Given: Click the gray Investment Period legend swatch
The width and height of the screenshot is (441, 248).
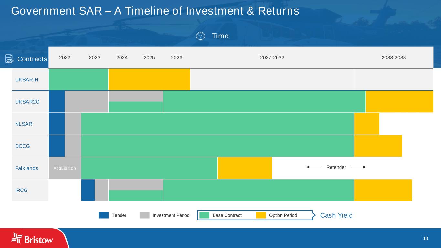Looking at the screenshot, I should pyautogui.click(x=144, y=215).
